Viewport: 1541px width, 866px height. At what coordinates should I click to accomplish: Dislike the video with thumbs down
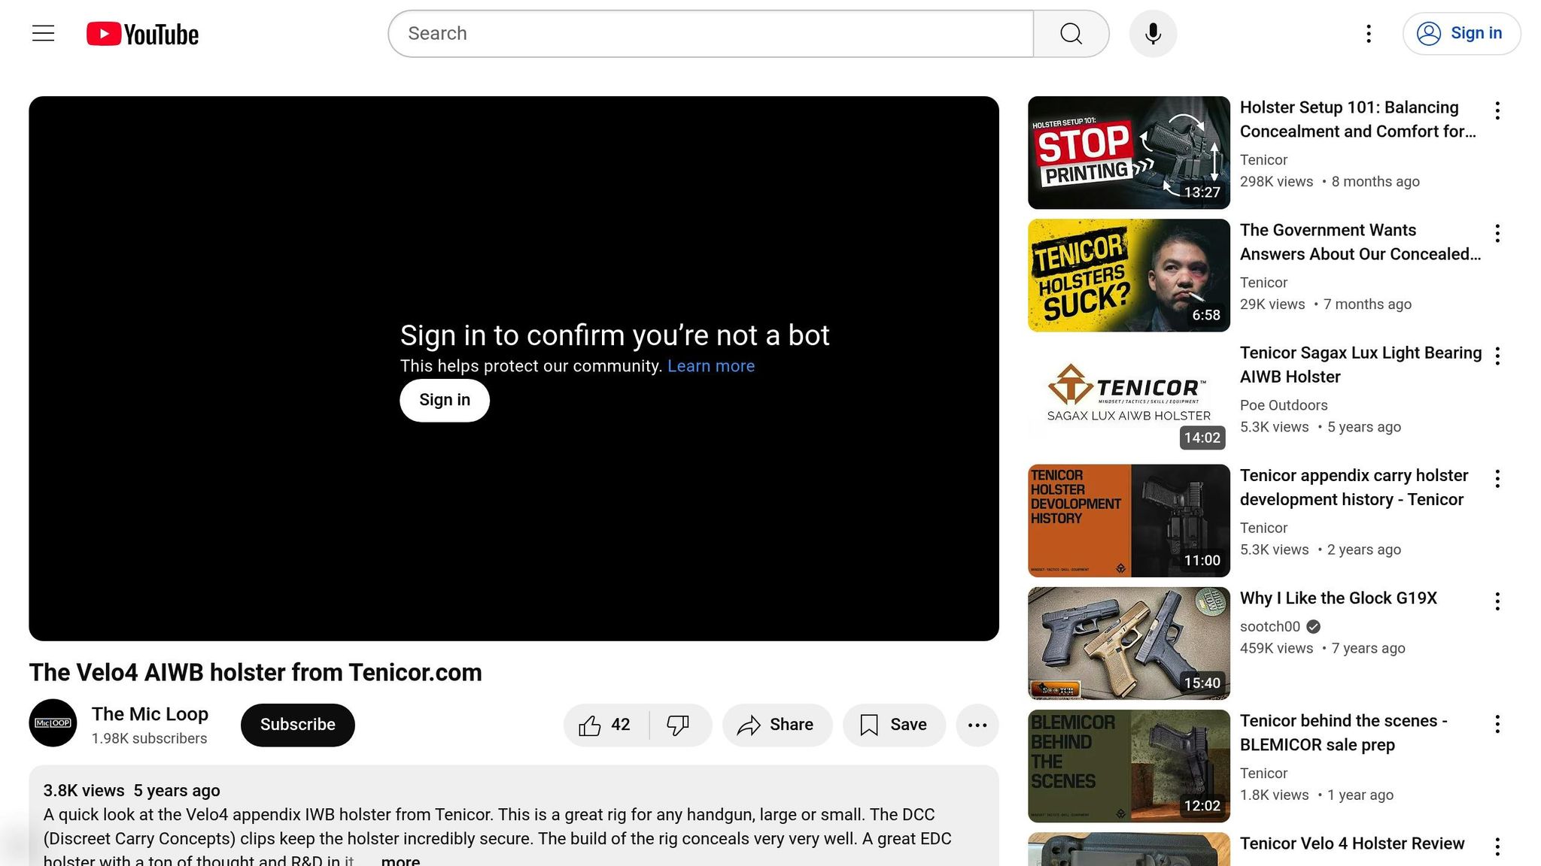[x=679, y=725]
